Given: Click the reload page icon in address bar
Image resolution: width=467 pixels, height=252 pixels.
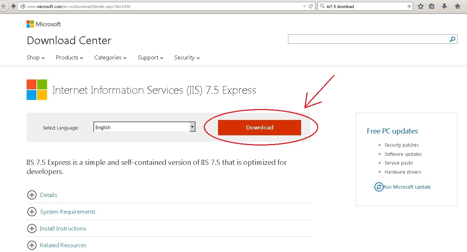Looking at the screenshot, I should tap(311, 6).
